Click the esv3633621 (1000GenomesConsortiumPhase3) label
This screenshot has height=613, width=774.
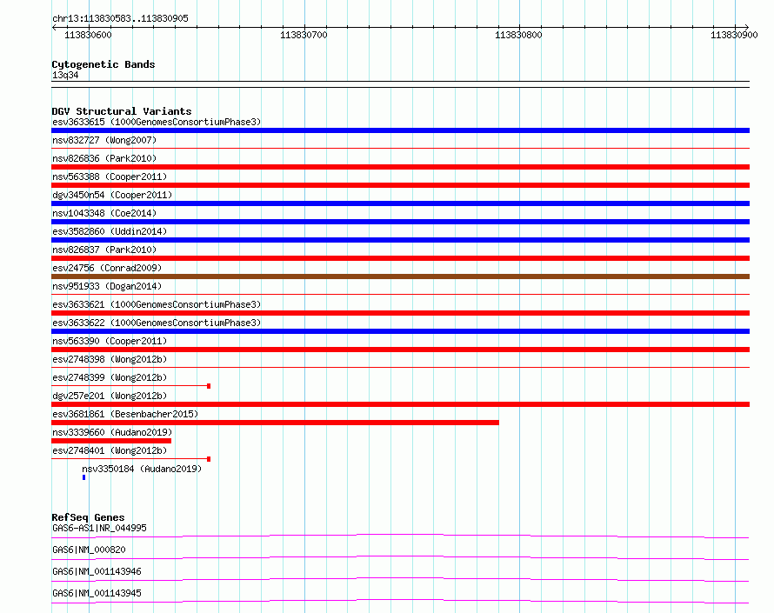[157, 304]
